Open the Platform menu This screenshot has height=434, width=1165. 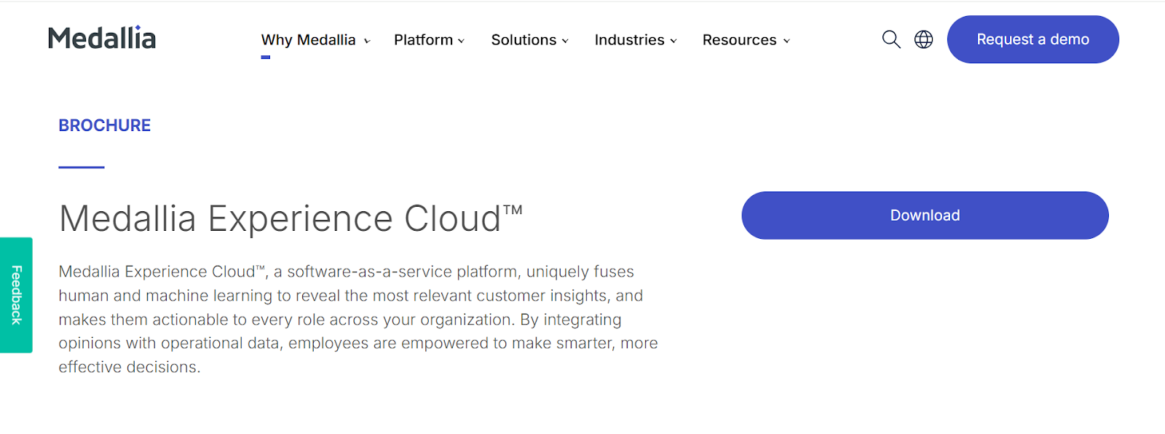click(x=423, y=40)
